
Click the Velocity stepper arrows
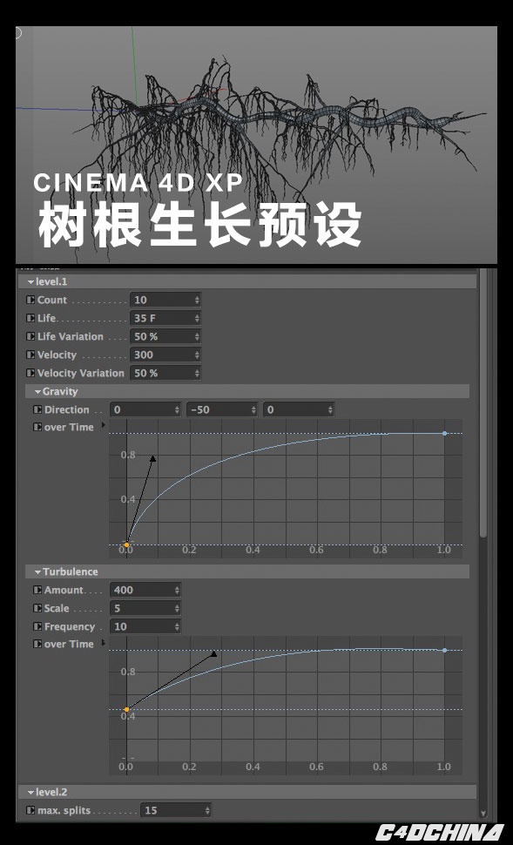point(197,355)
